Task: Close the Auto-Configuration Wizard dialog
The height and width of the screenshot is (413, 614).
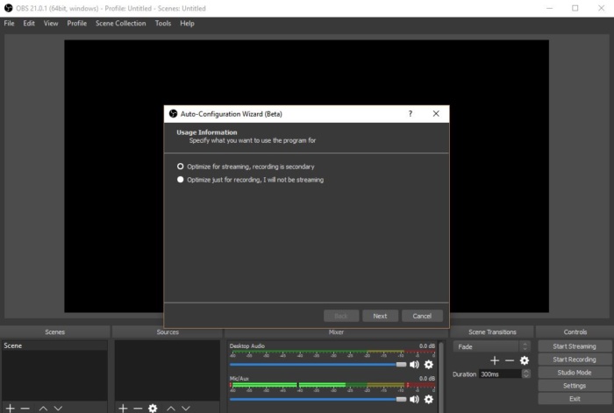Action: coord(436,113)
